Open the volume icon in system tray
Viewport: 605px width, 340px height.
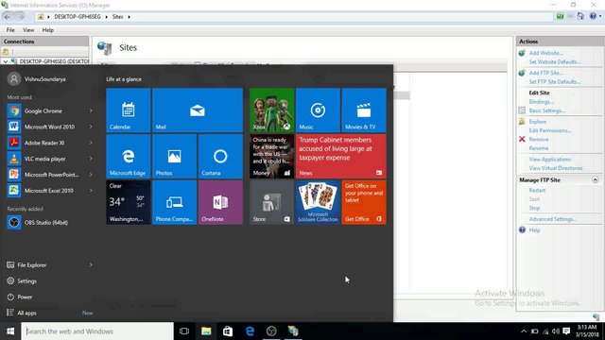click(x=556, y=331)
